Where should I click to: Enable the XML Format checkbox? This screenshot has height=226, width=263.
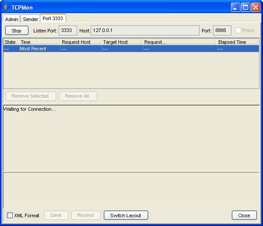coord(10,215)
